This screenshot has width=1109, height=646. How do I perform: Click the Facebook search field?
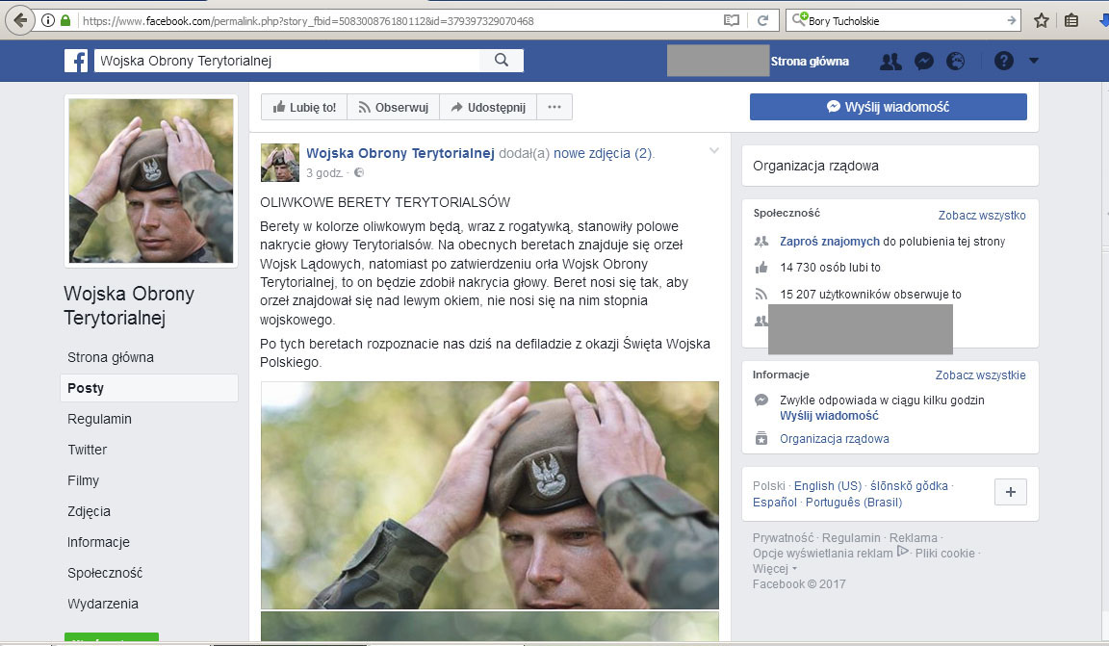coord(287,61)
